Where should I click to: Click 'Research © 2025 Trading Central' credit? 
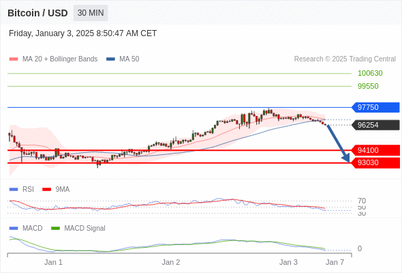point(345,59)
